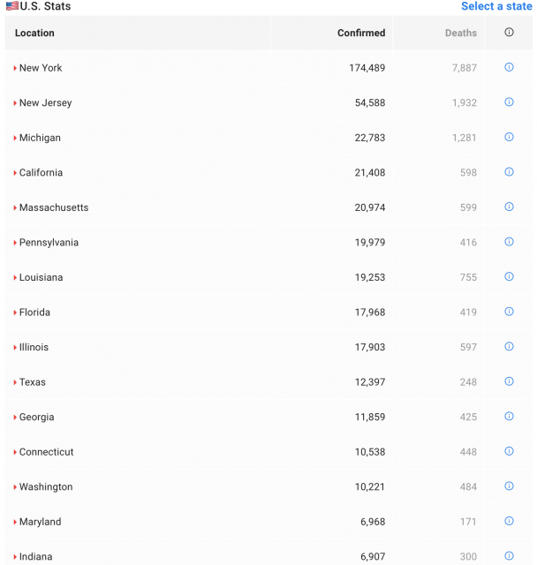Expand the Florida row arrow
The image size is (537, 565).
click(15, 313)
